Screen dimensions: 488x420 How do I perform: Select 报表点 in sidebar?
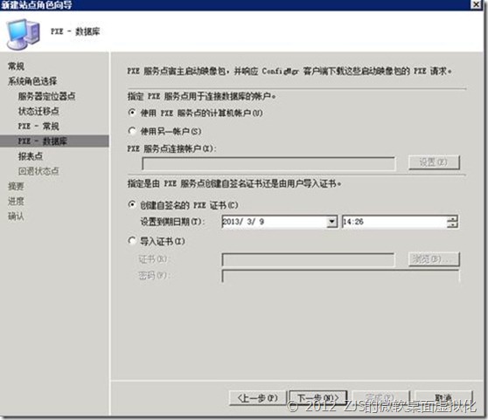point(31,156)
